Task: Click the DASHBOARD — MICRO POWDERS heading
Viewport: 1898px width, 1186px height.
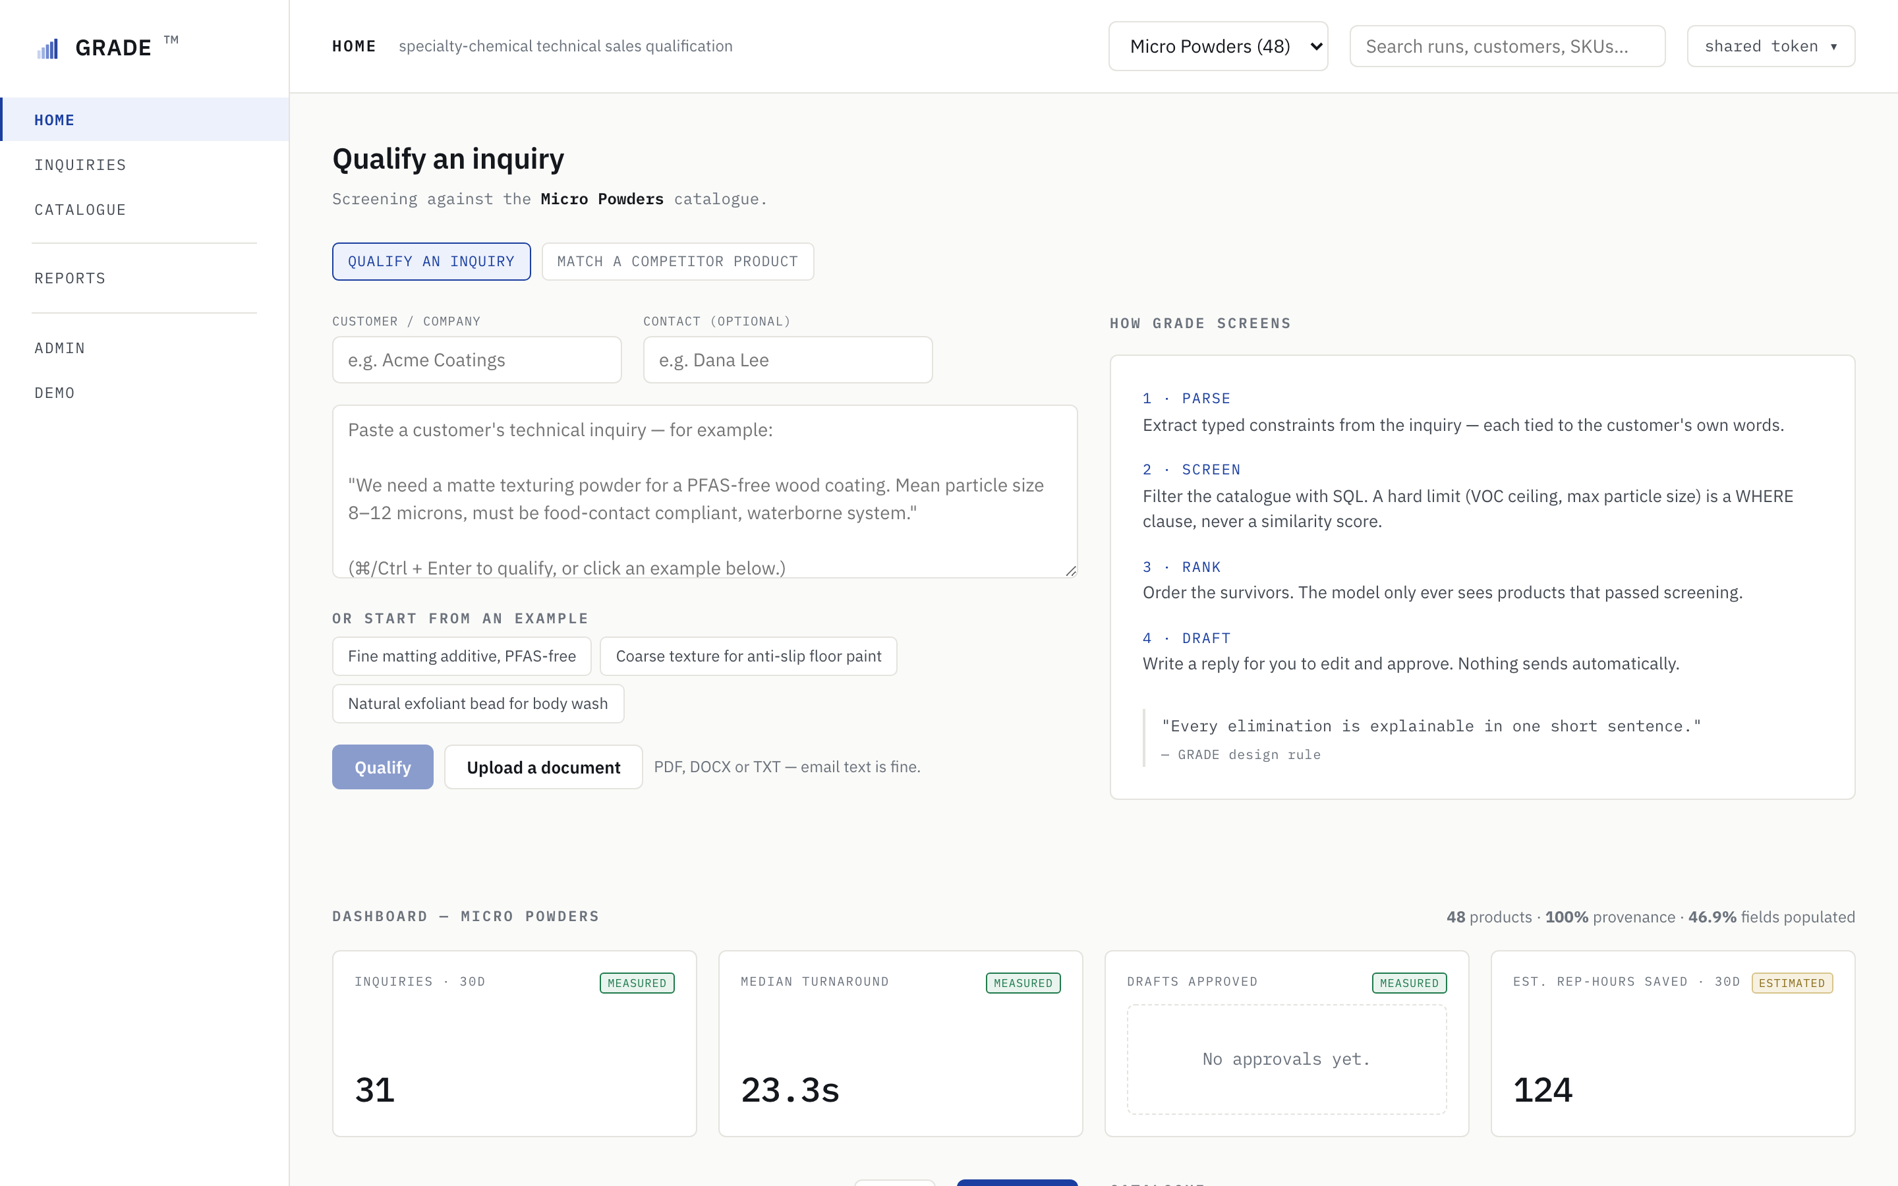Action: pos(466,916)
